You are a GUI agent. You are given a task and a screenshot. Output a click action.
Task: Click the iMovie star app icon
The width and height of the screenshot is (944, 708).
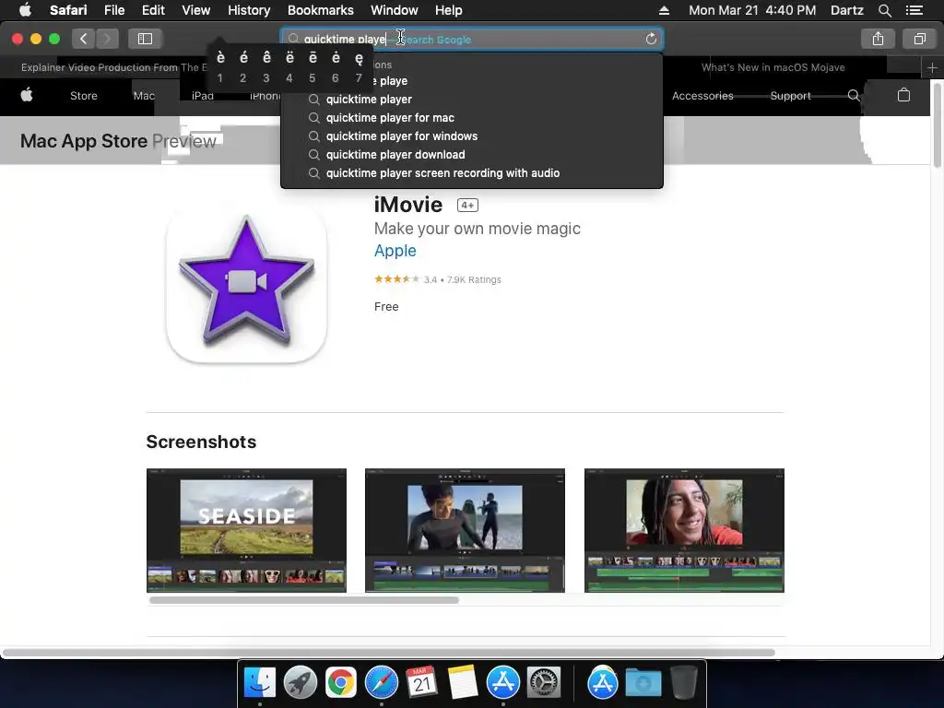click(x=246, y=283)
